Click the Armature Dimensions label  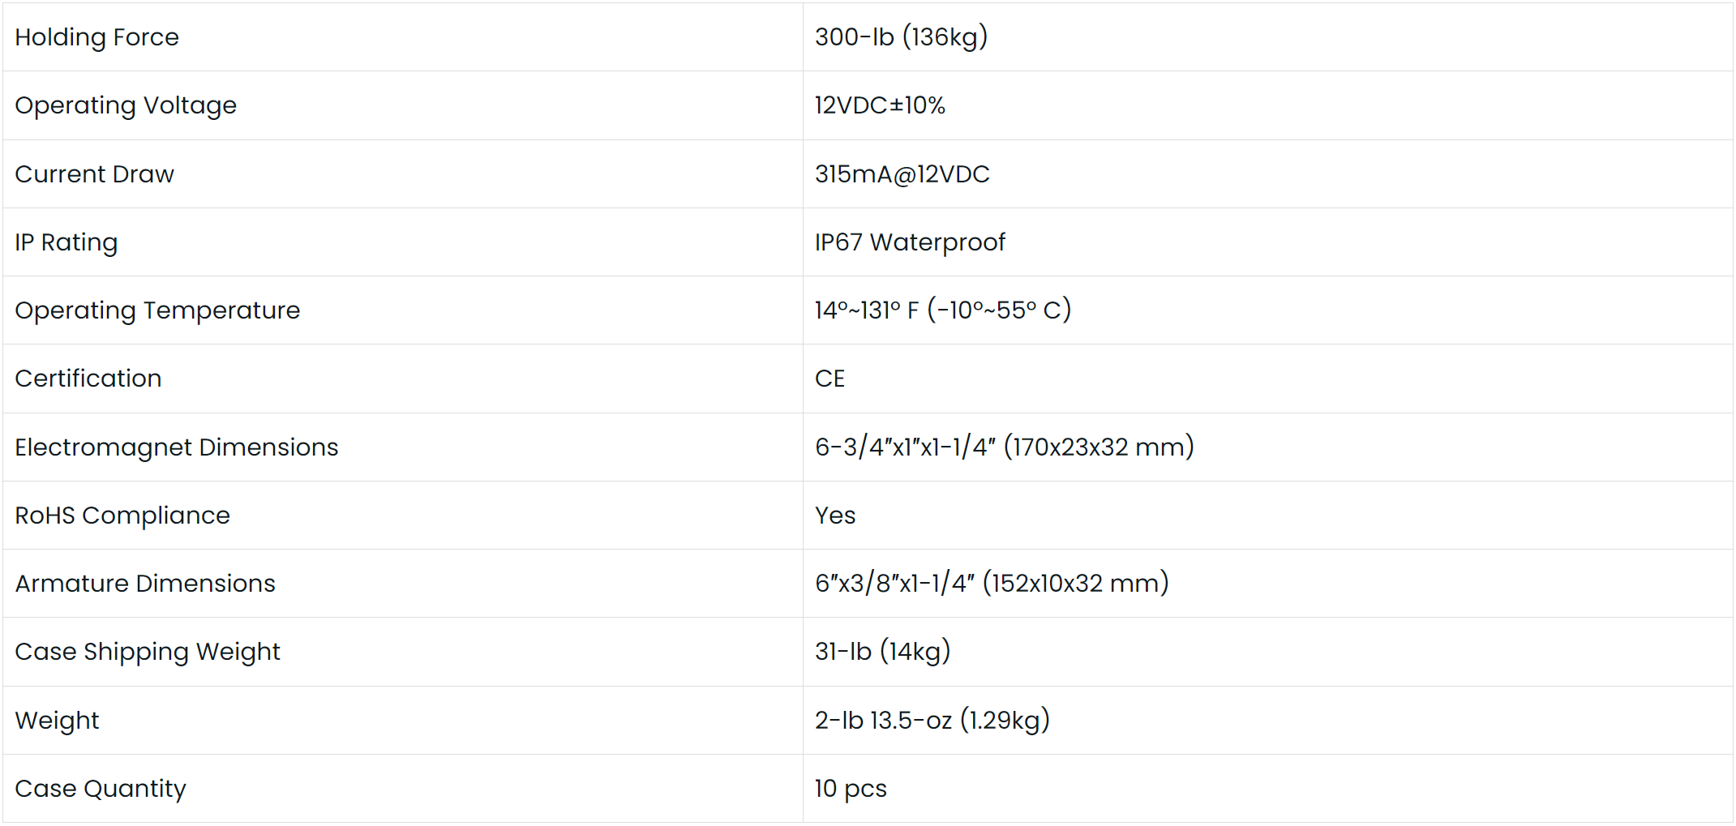pos(145,584)
